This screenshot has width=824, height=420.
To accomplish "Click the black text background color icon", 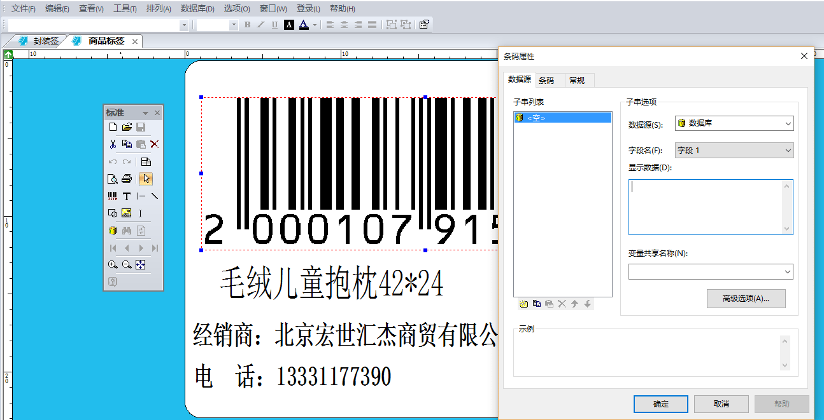I will tap(289, 25).
